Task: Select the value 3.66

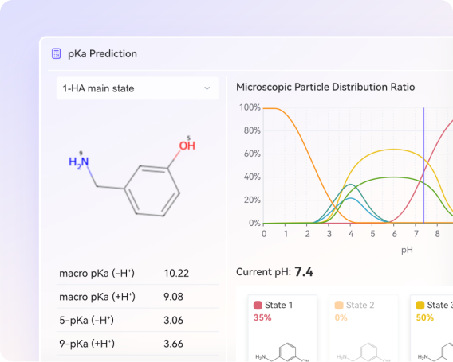Action: (173, 344)
